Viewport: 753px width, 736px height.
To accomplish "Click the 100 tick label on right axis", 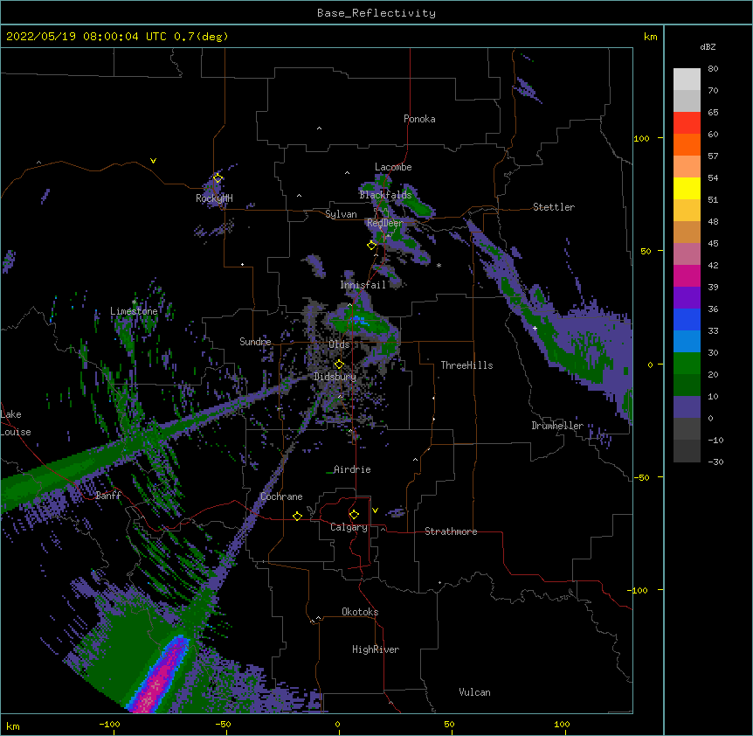I will (x=641, y=138).
